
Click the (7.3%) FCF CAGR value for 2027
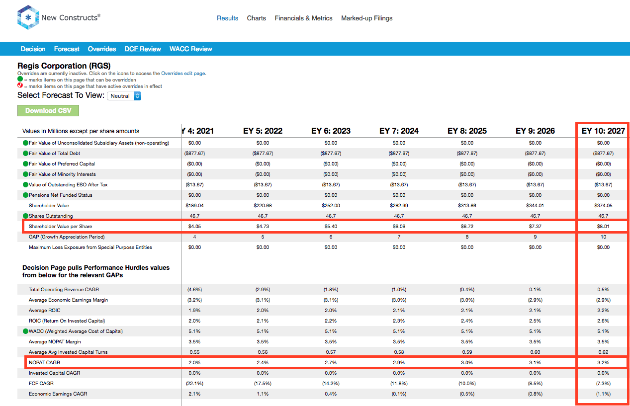click(x=603, y=384)
